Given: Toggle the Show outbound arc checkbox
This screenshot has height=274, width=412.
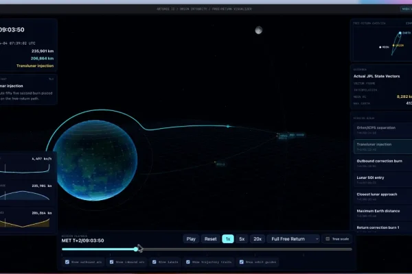Looking at the screenshot, I should 66,262.
